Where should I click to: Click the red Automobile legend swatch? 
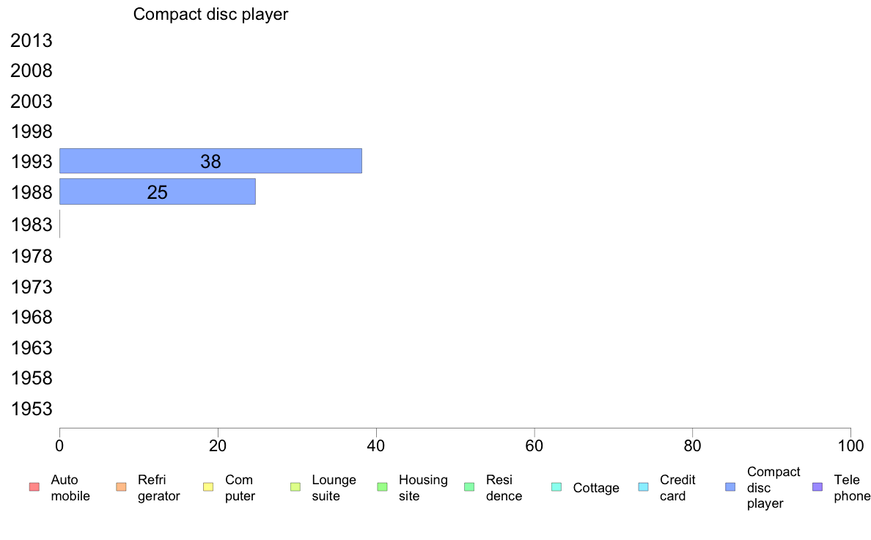[x=34, y=487]
